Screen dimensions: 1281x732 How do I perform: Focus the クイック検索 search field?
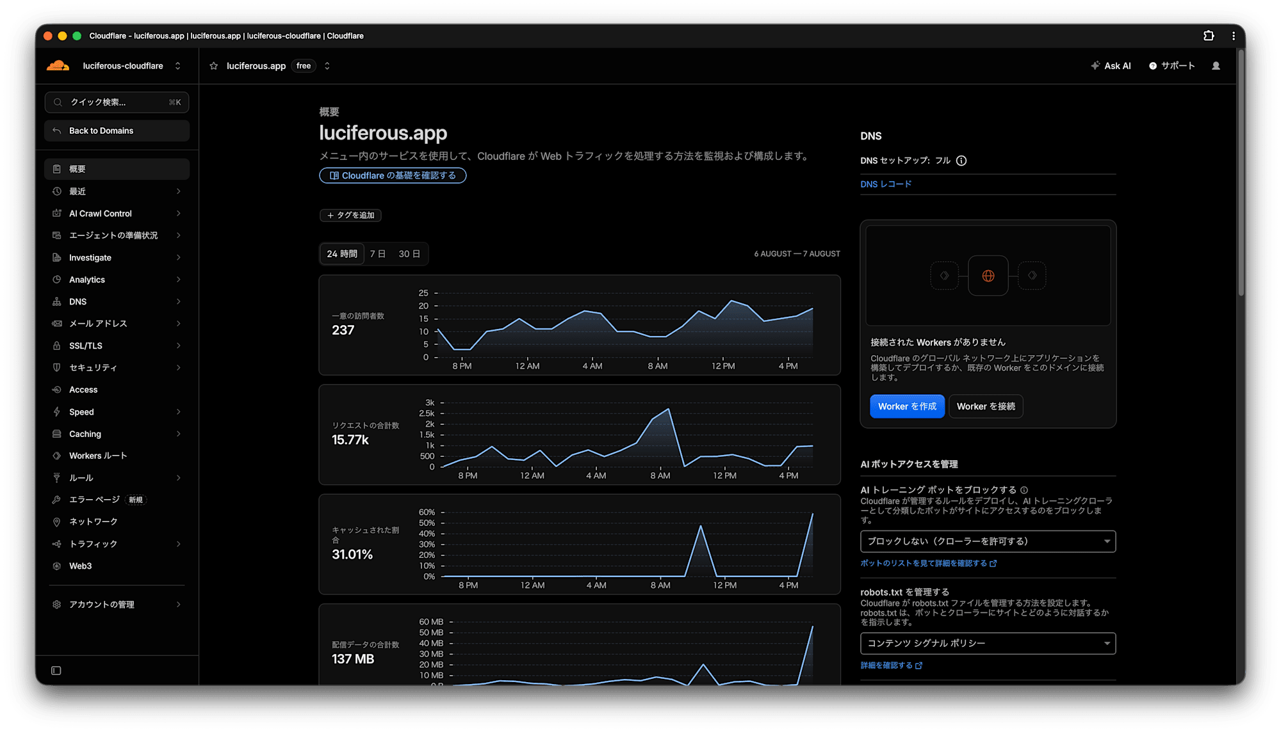[x=117, y=102]
